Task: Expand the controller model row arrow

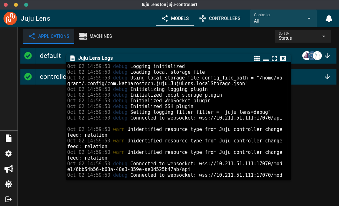Action: click(327, 77)
